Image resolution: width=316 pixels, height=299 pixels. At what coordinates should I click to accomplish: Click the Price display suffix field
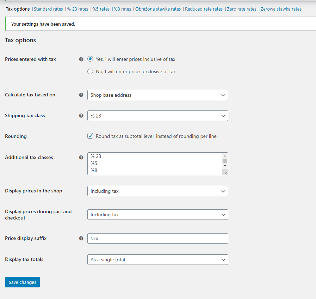(x=157, y=238)
